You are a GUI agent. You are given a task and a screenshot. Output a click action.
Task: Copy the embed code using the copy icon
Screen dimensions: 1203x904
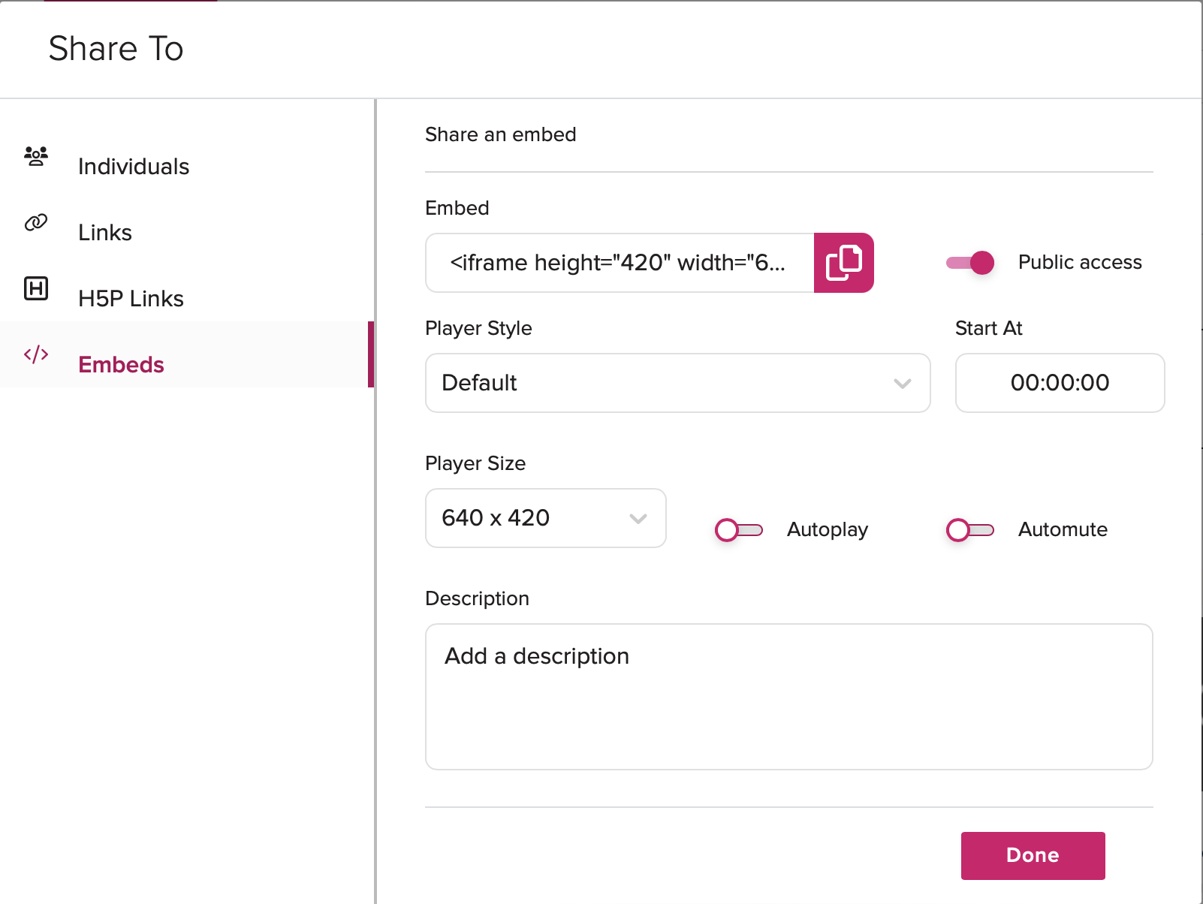click(x=844, y=263)
